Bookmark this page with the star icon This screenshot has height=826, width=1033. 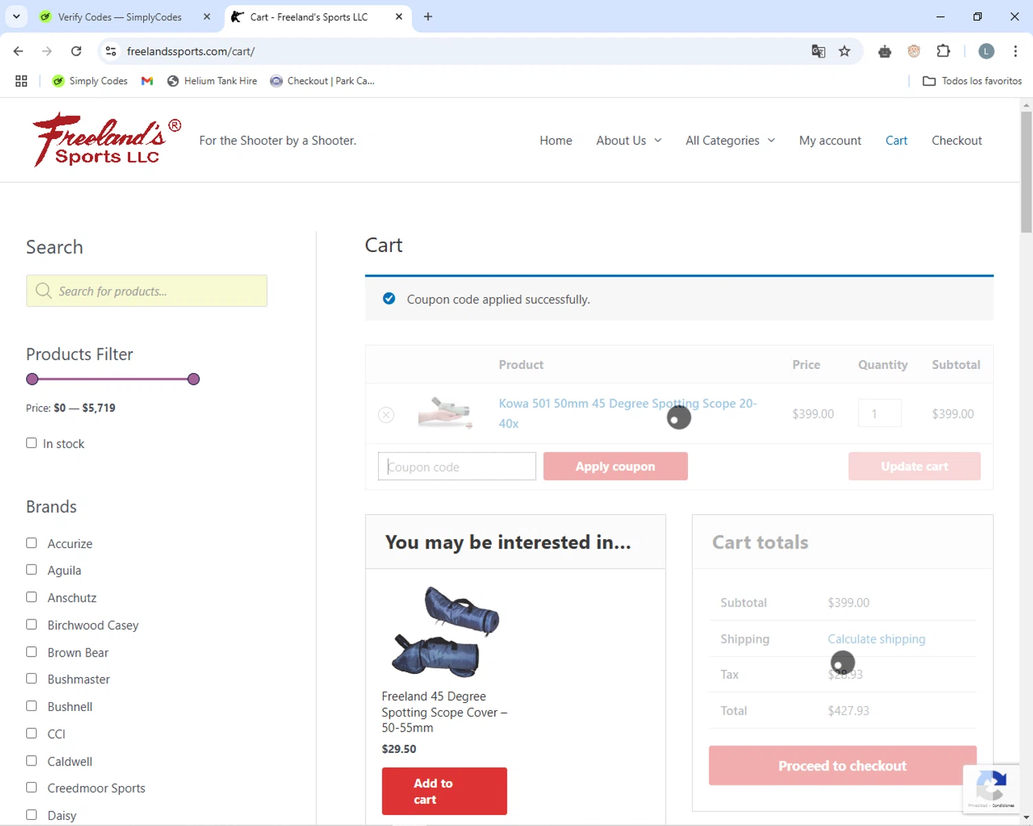click(x=844, y=51)
